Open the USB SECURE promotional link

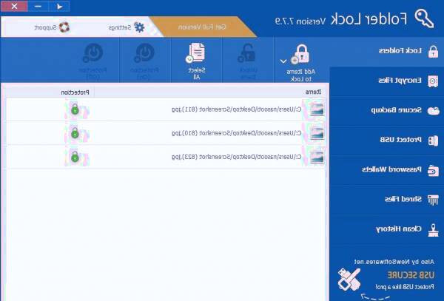[411, 274]
